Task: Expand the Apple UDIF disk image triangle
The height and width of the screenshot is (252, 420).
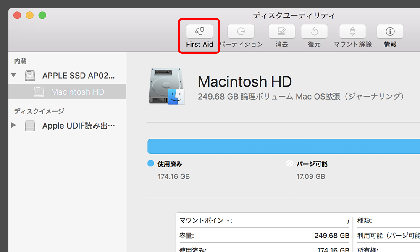Action: [13, 125]
